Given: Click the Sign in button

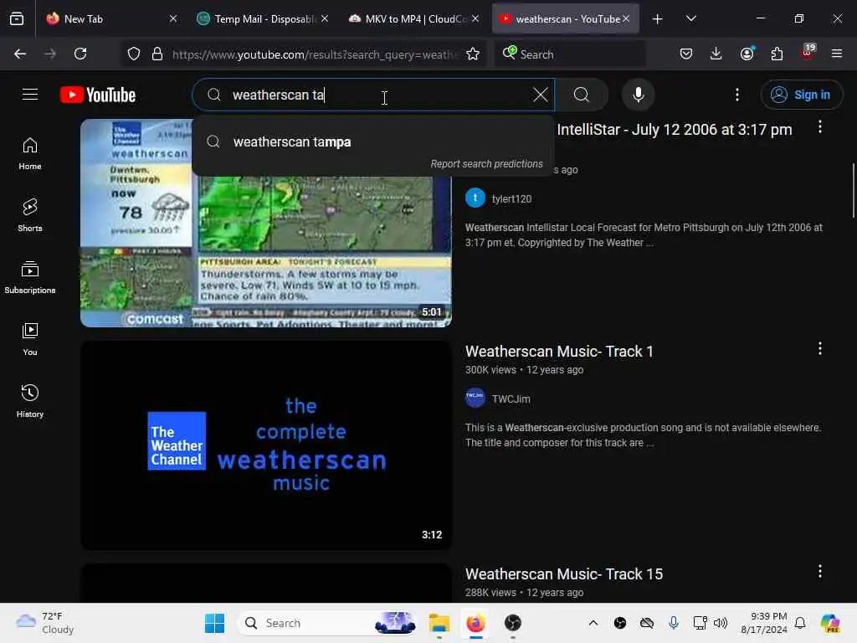Looking at the screenshot, I should tap(801, 95).
